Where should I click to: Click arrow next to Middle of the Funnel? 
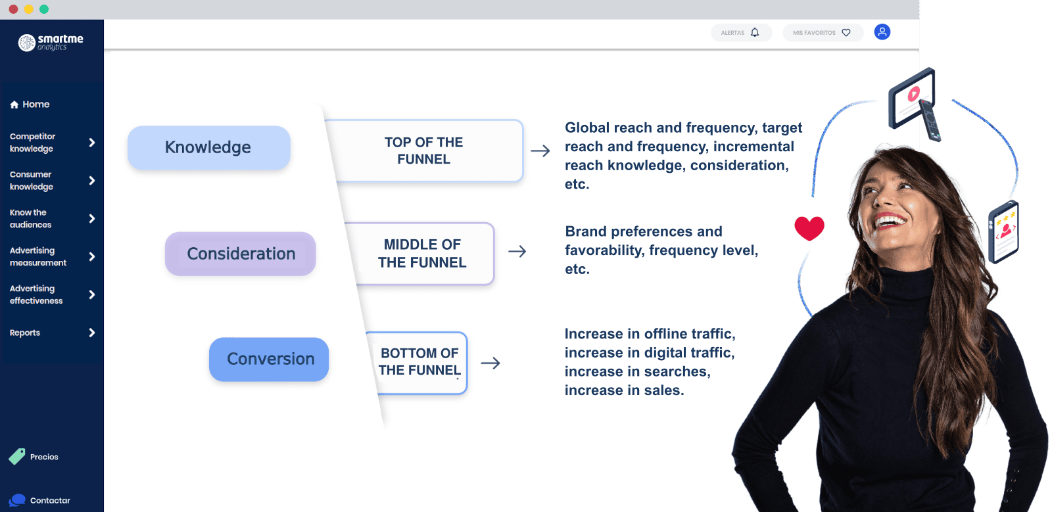(517, 251)
